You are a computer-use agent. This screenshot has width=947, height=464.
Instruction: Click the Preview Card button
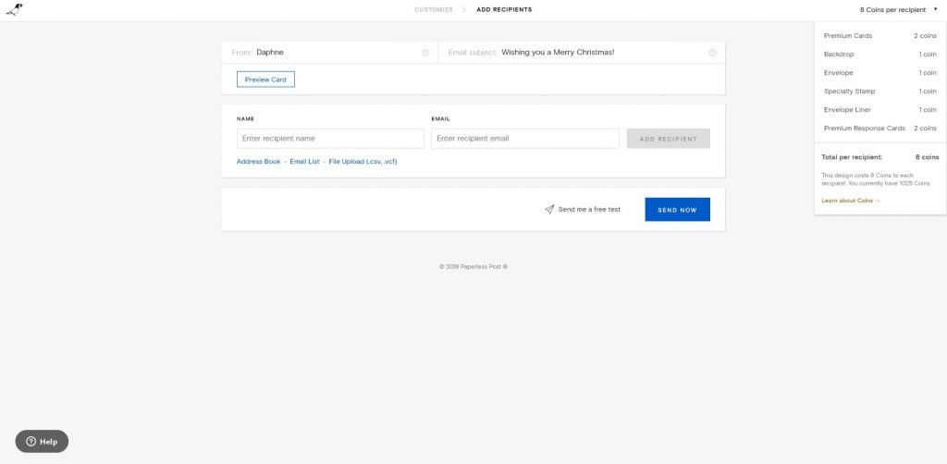tap(265, 79)
